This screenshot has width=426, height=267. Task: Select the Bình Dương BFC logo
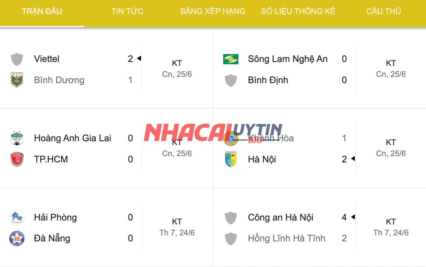[x=17, y=80]
